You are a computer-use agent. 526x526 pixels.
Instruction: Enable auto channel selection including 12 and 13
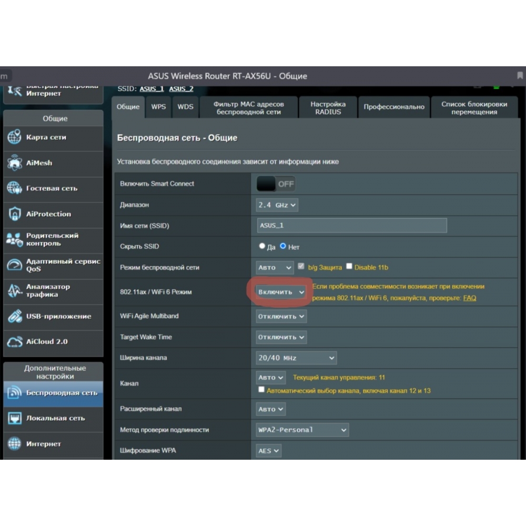[x=261, y=390]
